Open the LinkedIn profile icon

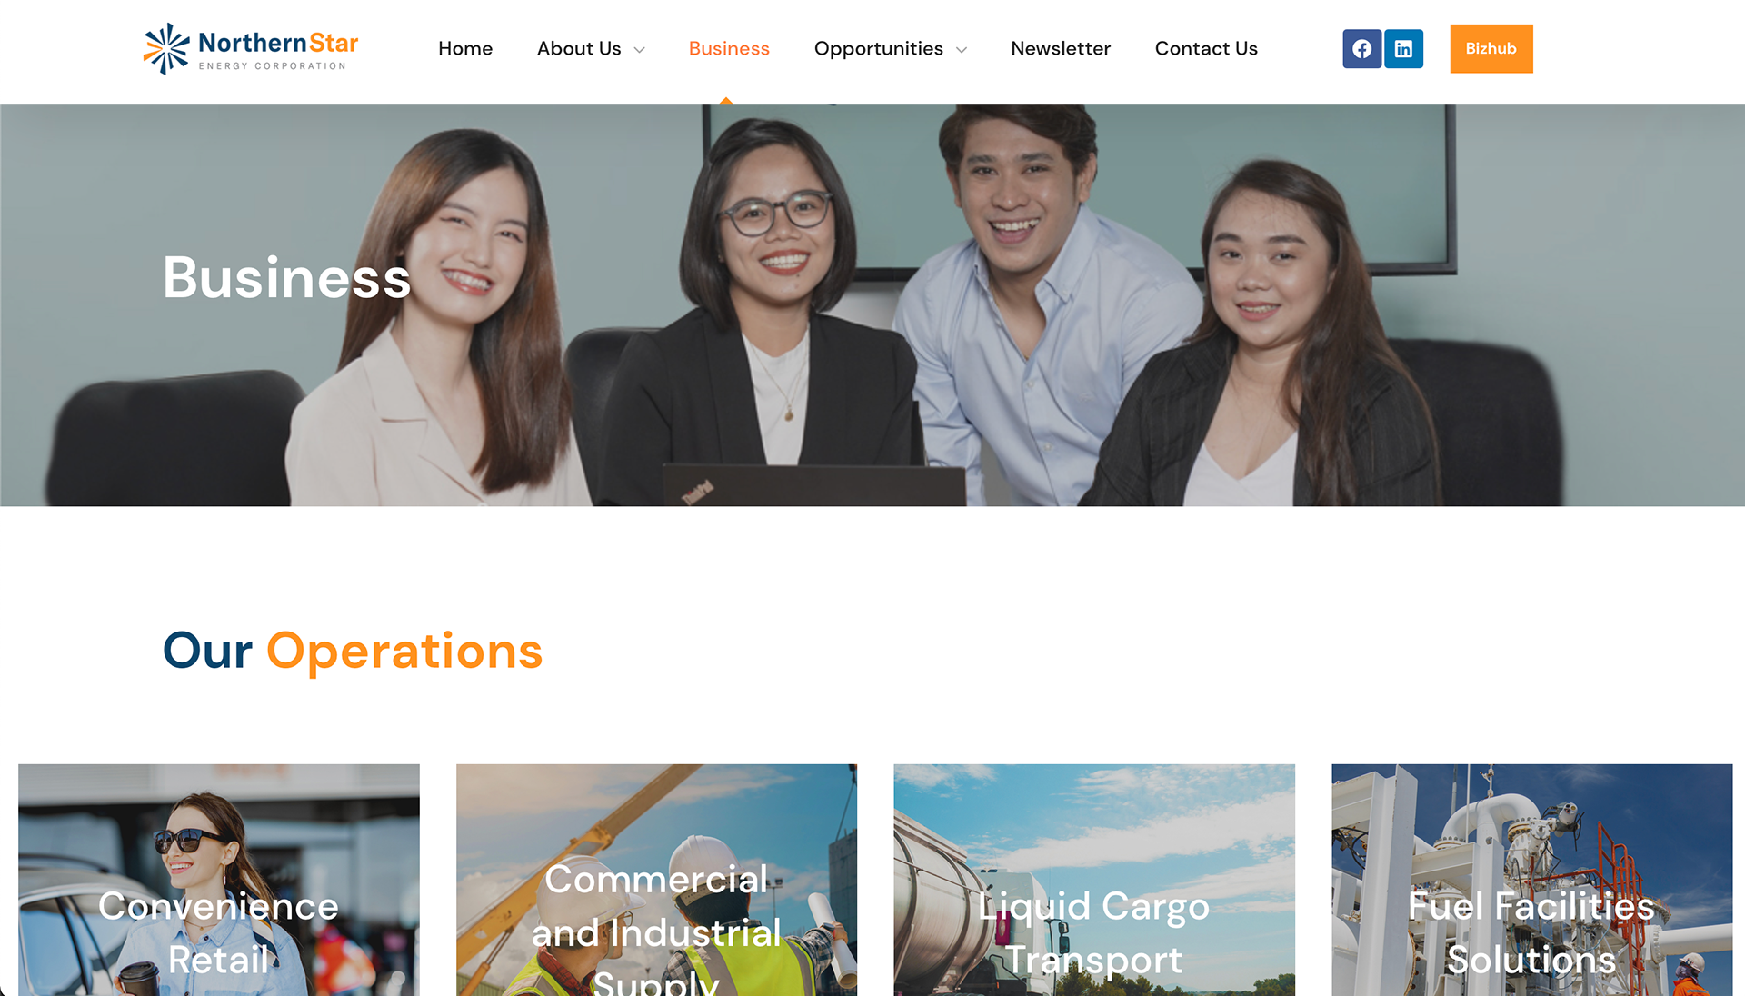tap(1403, 49)
